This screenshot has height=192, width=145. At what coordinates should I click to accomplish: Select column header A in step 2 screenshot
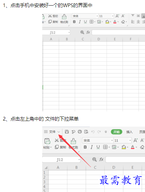pyautogui.click(x=58, y=167)
